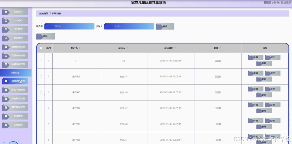Click 已回复 status in row 1
The image size is (292, 144).
[218, 61]
